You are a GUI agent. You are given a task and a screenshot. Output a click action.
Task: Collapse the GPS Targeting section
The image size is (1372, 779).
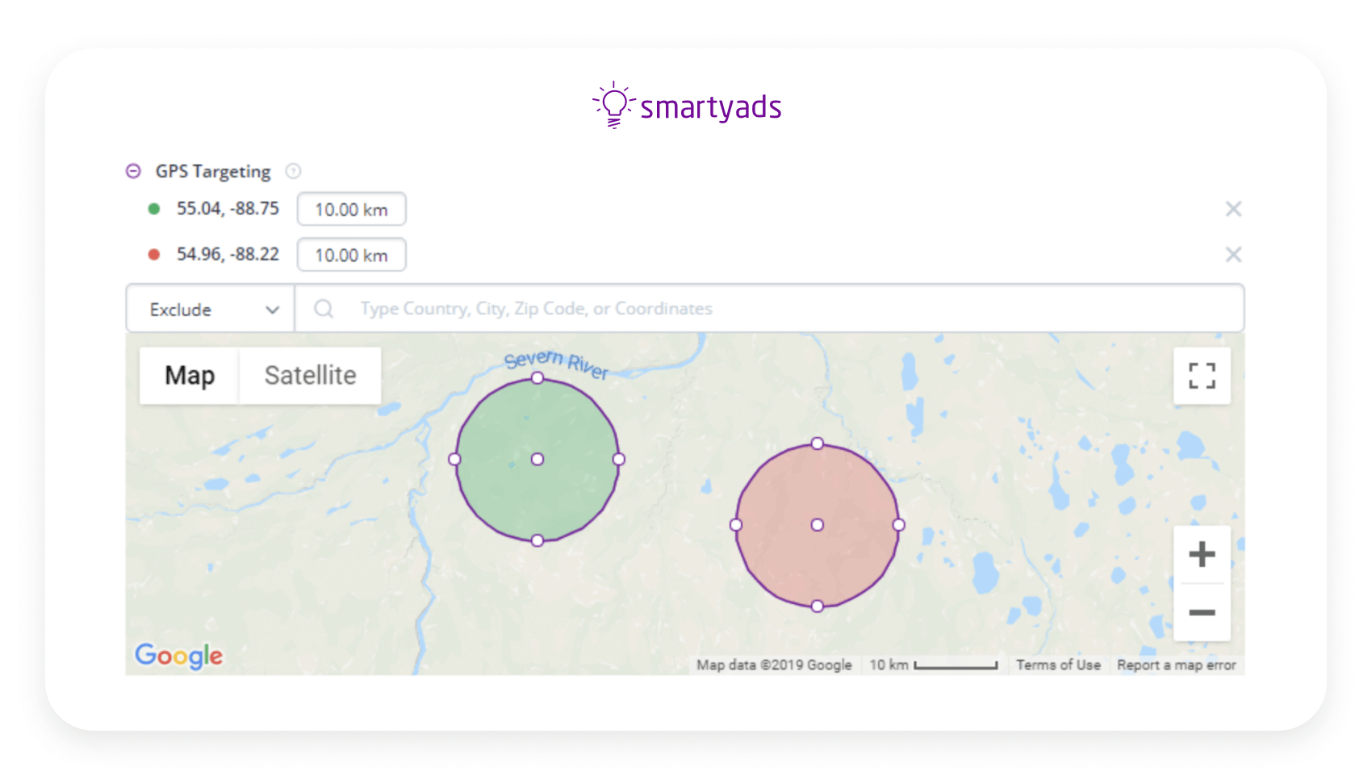[x=132, y=171]
